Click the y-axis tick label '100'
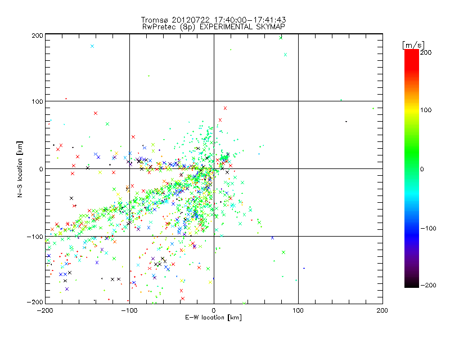Image resolution: width=450 pixels, height=338 pixels. [37, 101]
